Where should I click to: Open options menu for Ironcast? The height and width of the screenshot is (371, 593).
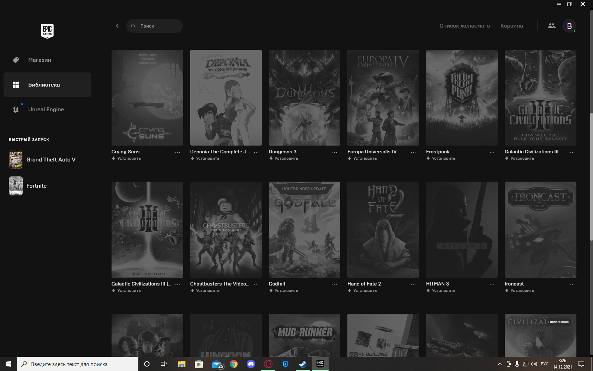point(571,284)
